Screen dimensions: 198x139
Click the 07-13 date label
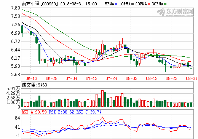(x=91, y=78)
